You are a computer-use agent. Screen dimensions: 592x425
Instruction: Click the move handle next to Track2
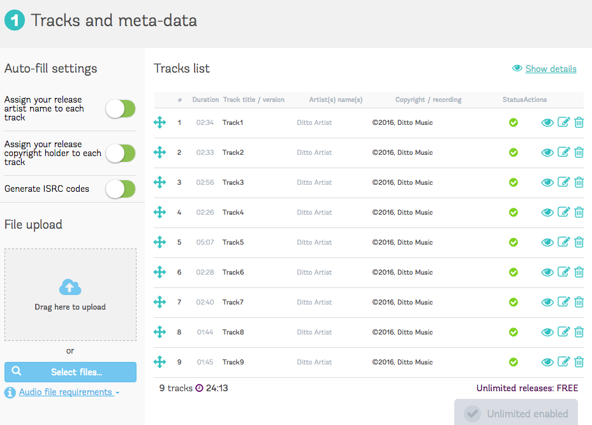tap(159, 152)
